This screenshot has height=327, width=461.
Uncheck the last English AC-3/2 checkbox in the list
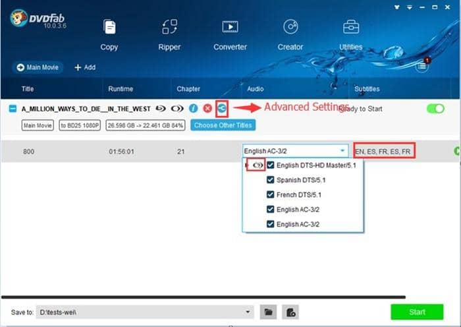pyautogui.click(x=271, y=224)
